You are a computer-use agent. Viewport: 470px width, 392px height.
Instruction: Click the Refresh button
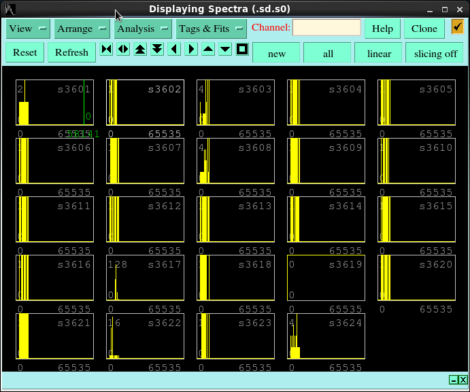click(x=71, y=52)
